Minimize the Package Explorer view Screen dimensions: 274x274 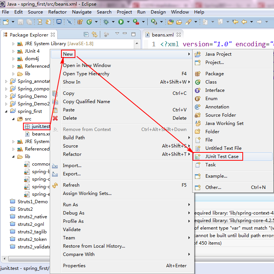[x=125, y=33]
